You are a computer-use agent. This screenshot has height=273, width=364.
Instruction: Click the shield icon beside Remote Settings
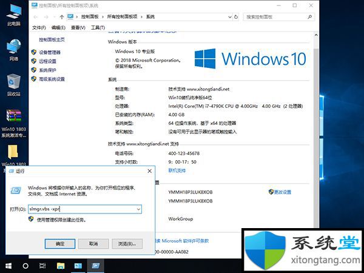click(34, 61)
